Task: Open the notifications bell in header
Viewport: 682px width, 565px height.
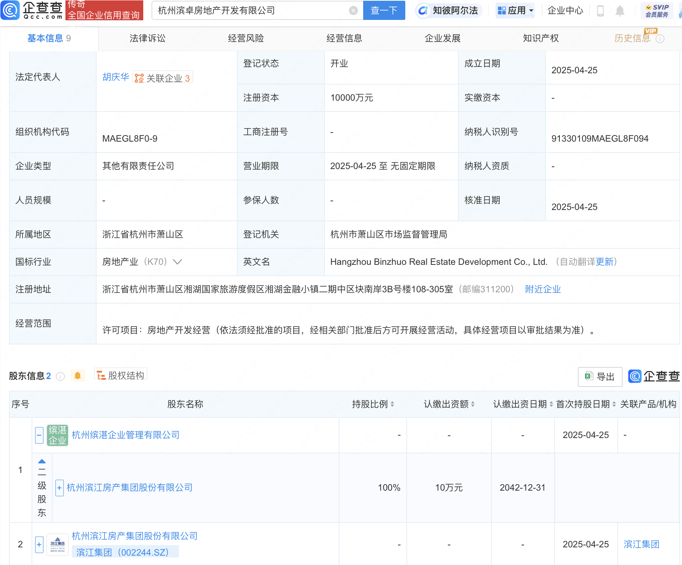Action: pos(620,11)
